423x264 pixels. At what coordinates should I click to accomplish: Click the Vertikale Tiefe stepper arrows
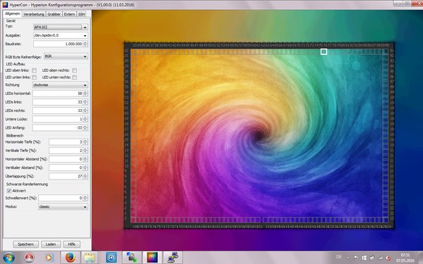pos(85,151)
